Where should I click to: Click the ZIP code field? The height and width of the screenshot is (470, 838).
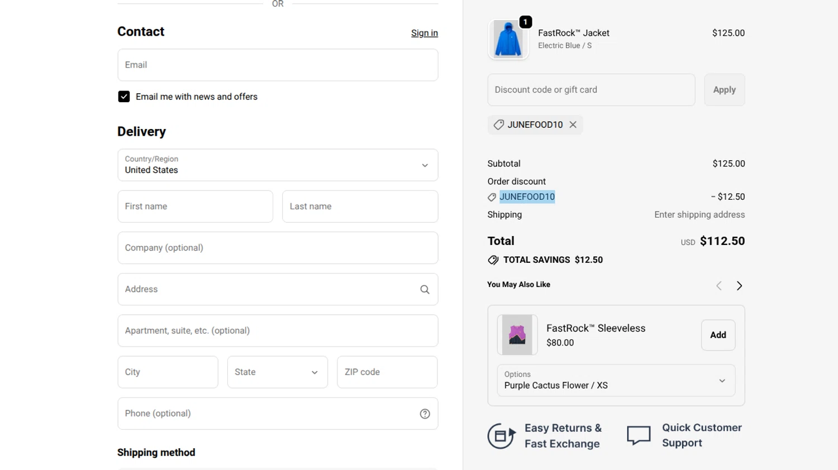[x=387, y=372]
